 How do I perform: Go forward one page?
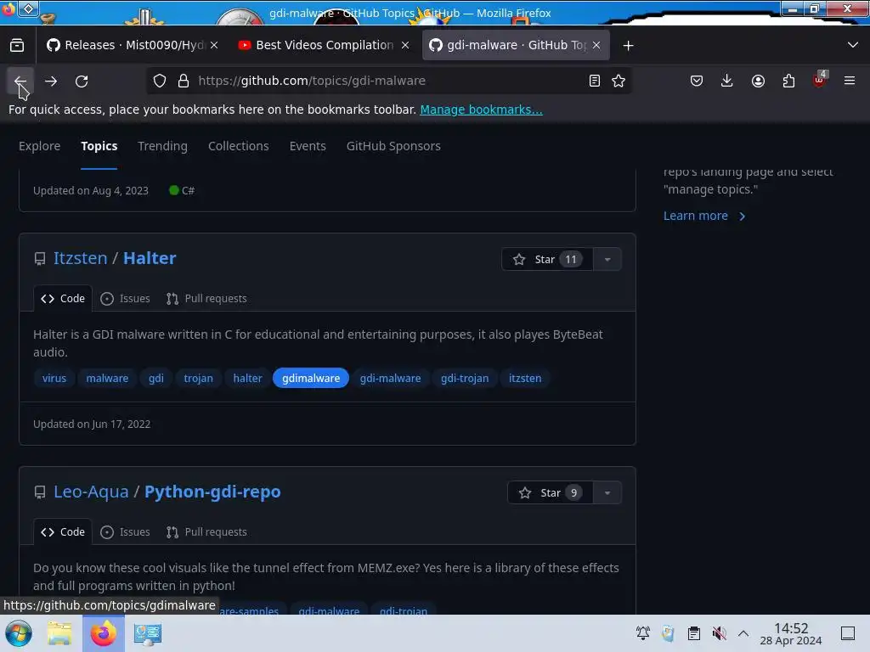tap(51, 81)
